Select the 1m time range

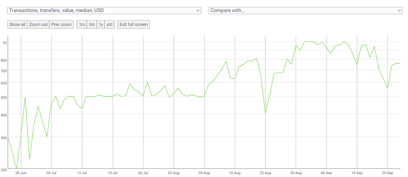[82, 24]
